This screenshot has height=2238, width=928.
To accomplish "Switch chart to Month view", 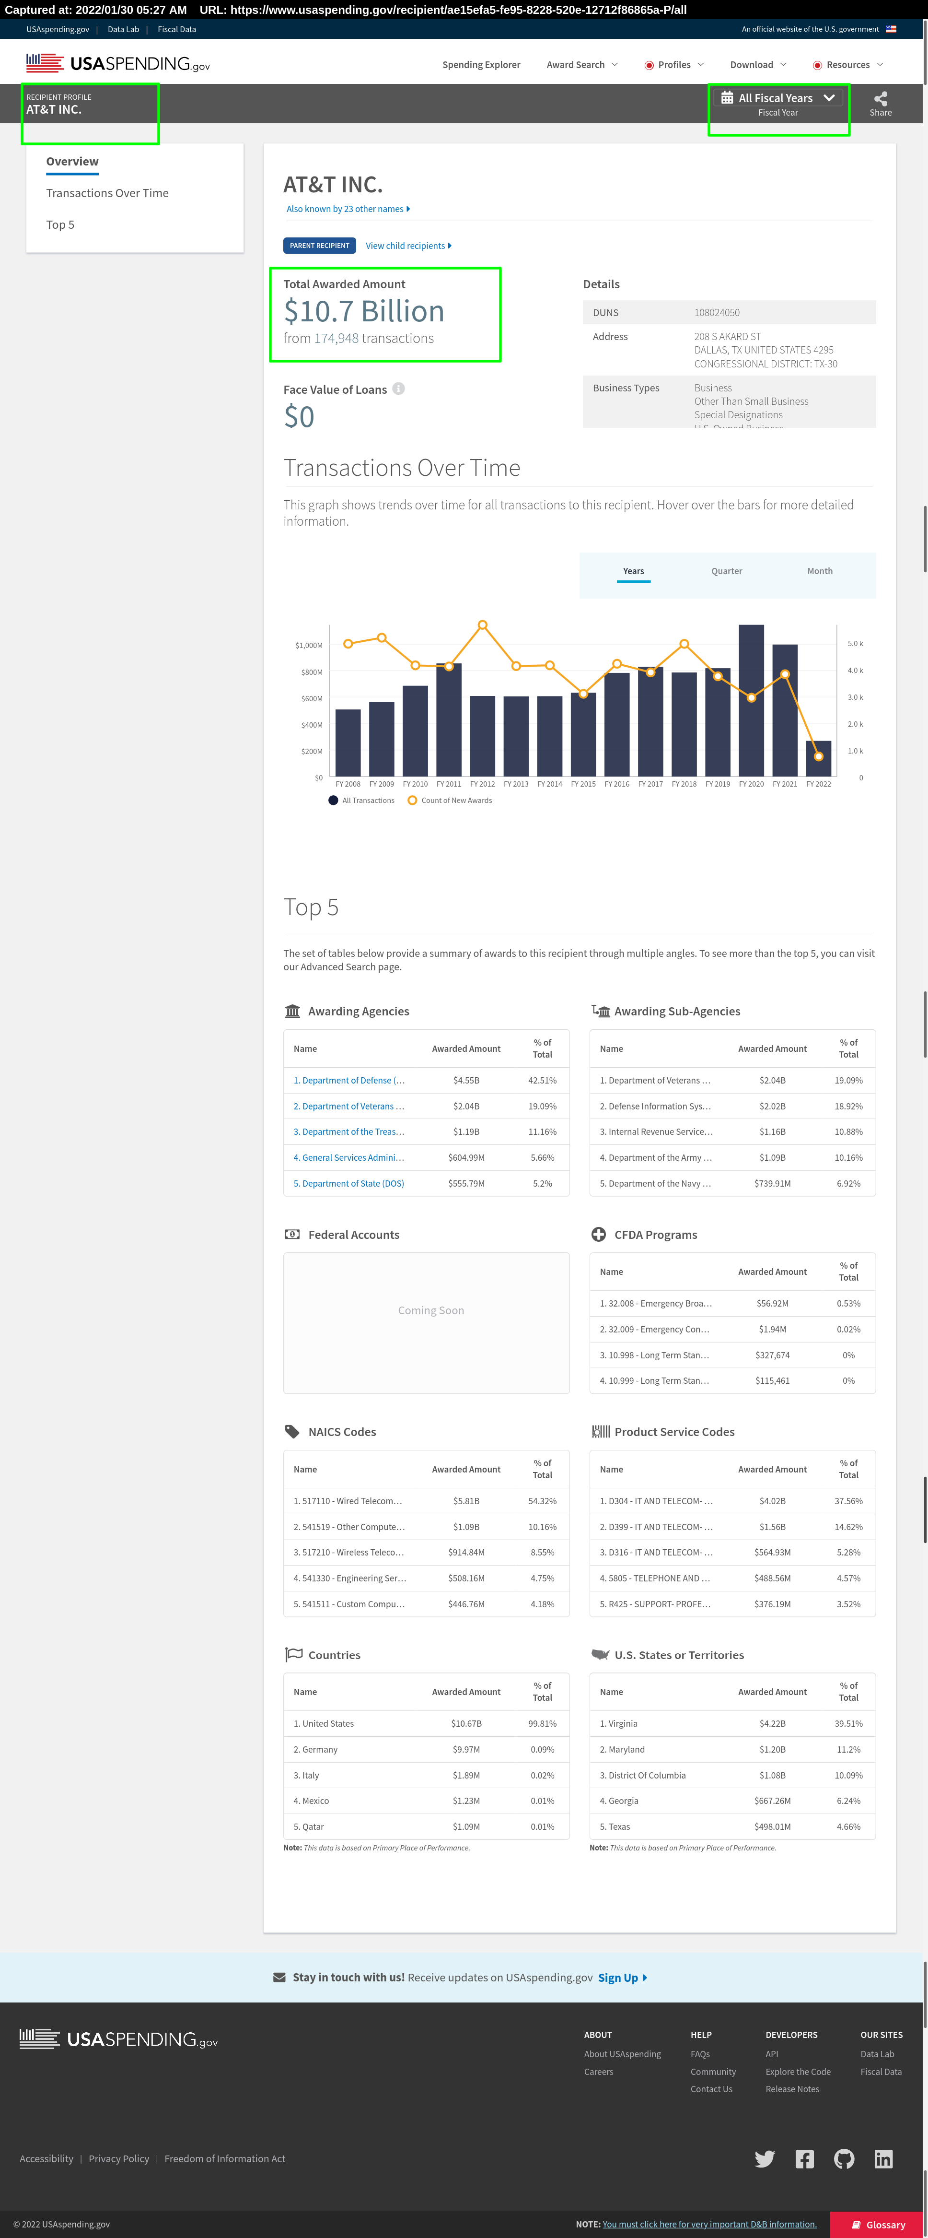I will tap(820, 572).
